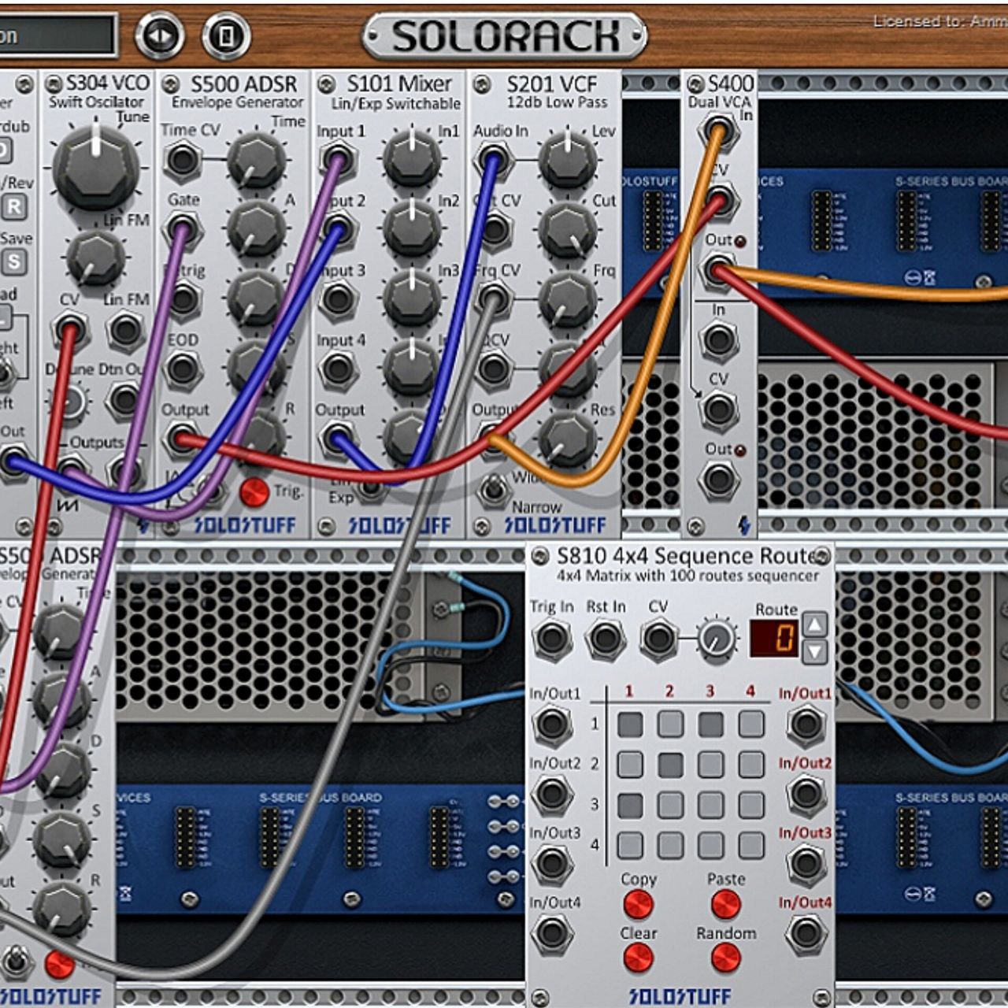Toggle S810 matrix cell row 3 column 1

(630, 805)
